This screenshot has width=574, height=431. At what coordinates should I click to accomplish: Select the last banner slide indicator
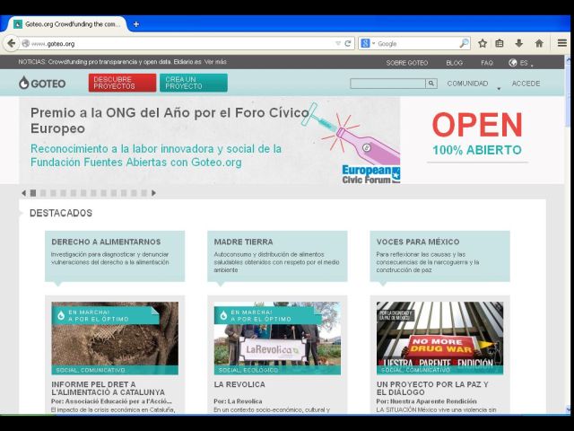point(144,193)
